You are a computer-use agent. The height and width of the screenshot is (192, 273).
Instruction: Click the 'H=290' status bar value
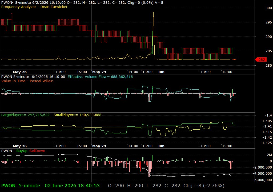pos(135,186)
